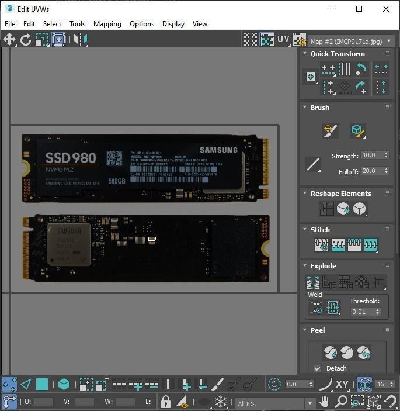The height and width of the screenshot is (411, 400).
Task: Adjust the Brush Strength spinner arrows
Action: (x=386, y=155)
